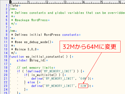Image resolution: width=125 pixels, height=94 pixels.
Task: Click line number 5 in gutter
Action: point(7,20)
